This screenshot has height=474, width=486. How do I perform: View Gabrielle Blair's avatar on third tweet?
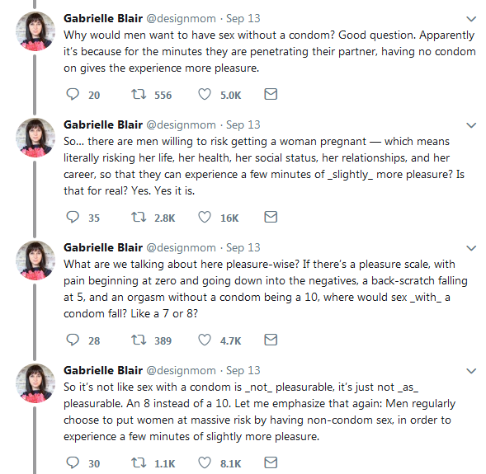click(35, 260)
